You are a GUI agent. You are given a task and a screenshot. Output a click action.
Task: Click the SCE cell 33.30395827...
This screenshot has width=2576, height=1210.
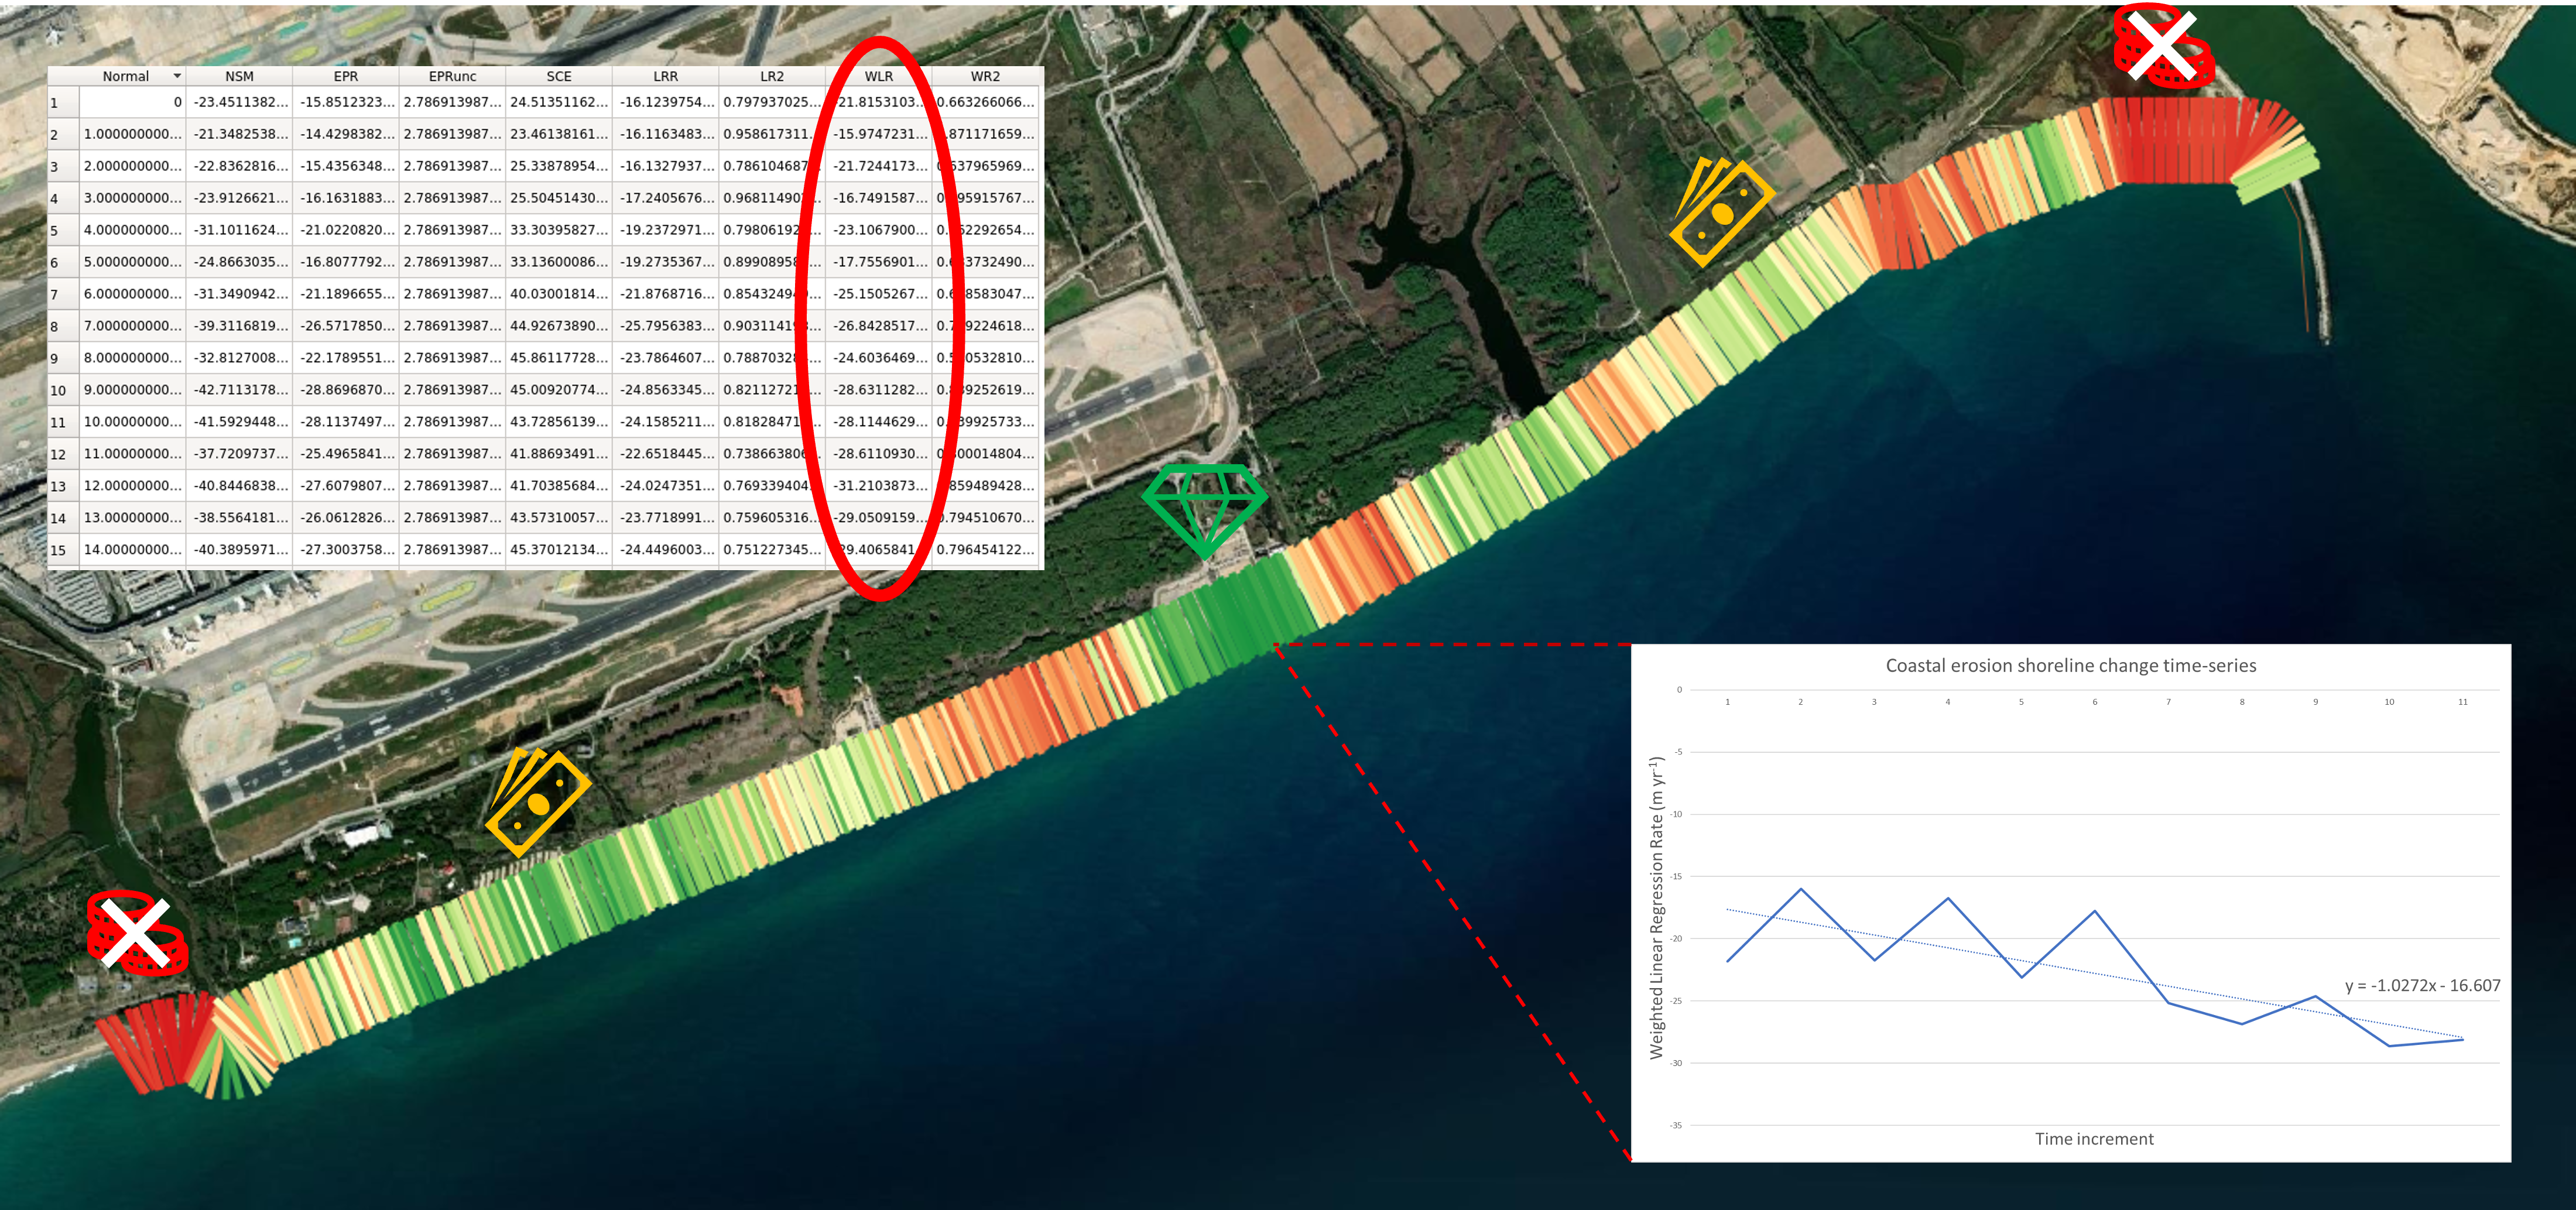pos(559,230)
